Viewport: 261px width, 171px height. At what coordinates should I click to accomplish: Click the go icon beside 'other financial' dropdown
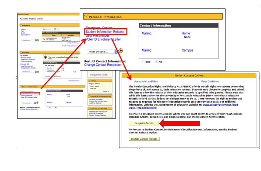[38, 72]
